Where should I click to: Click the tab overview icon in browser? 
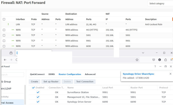coord(11,53)
